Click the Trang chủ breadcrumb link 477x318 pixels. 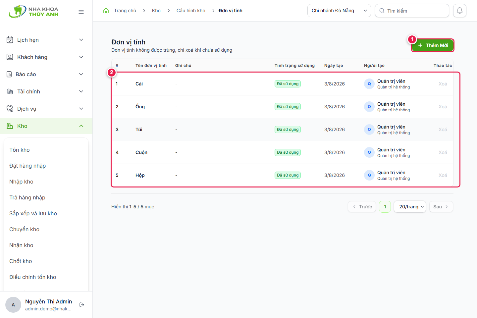click(125, 11)
